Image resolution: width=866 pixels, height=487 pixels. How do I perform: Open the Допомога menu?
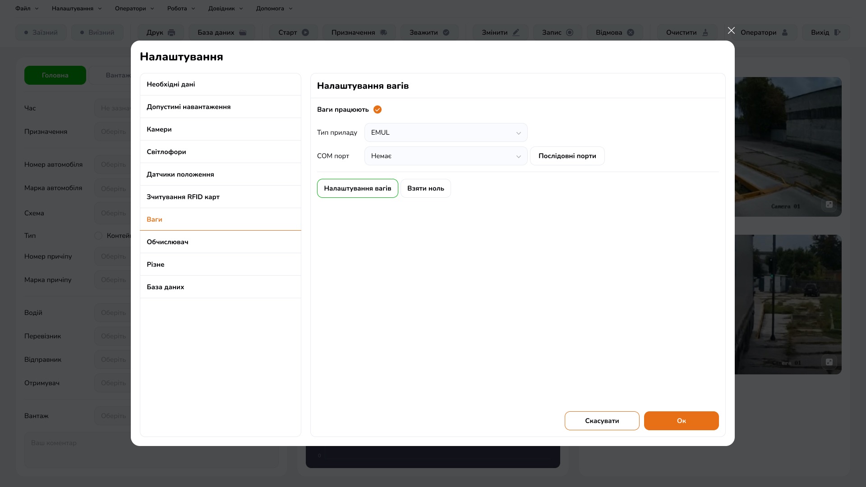[x=274, y=9]
